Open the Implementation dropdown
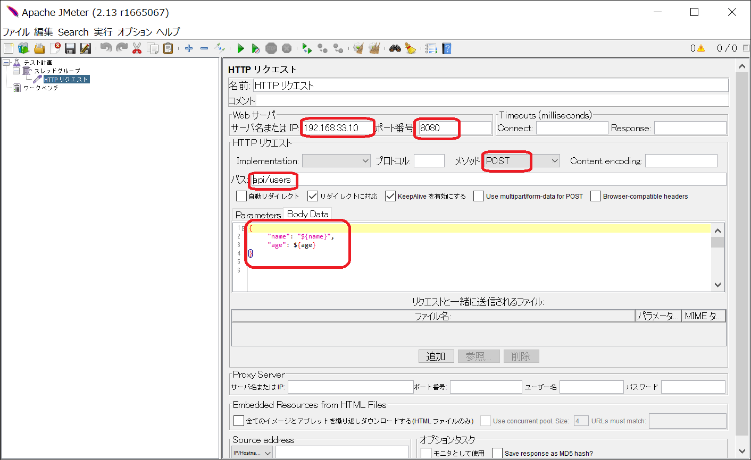This screenshot has height=460, width=751. pos(336,160)
